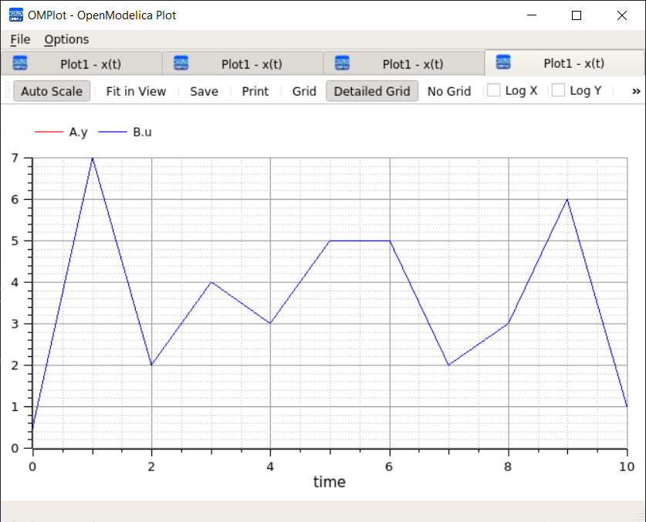Toggle the Detailed Grid option off
Image resolution: width=646 pixels, height=522 pixels.
point(372,90)
